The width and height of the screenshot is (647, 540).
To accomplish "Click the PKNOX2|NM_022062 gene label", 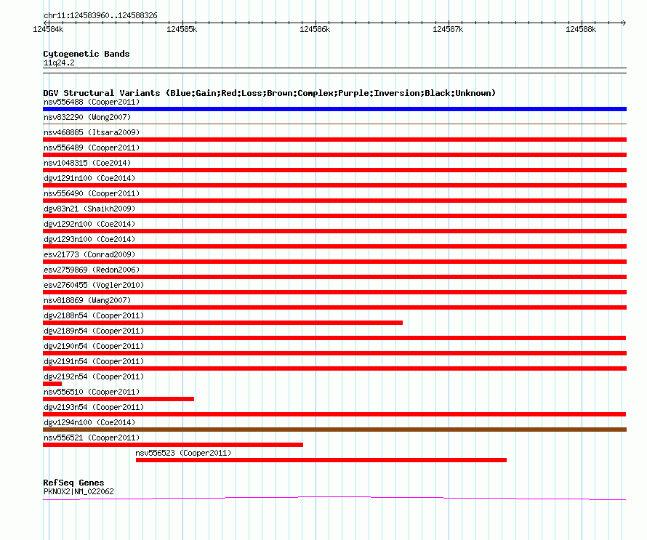I will [79, 491].
